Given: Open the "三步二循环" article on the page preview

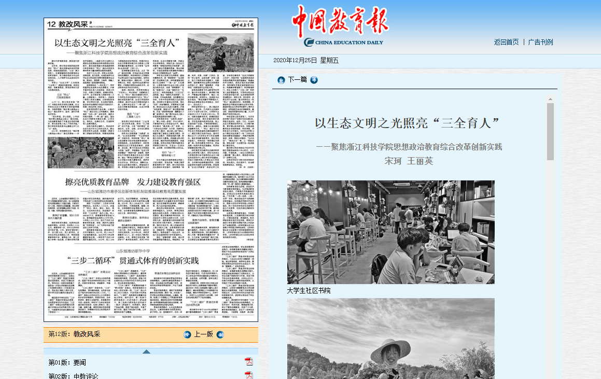Looking at the screenshot, I should (133, 259).
